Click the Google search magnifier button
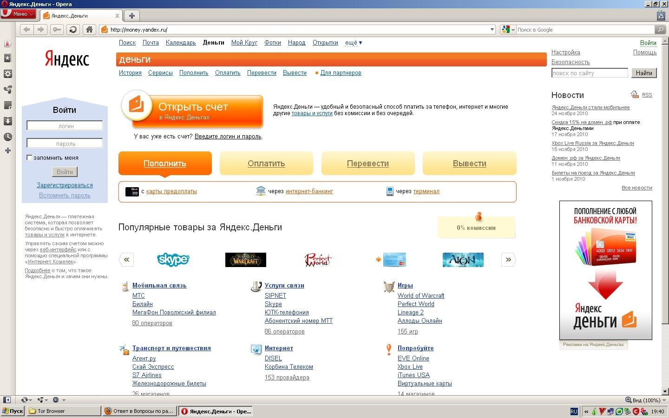The height and width of the screenshot is (418, 669). coord(660,30)
